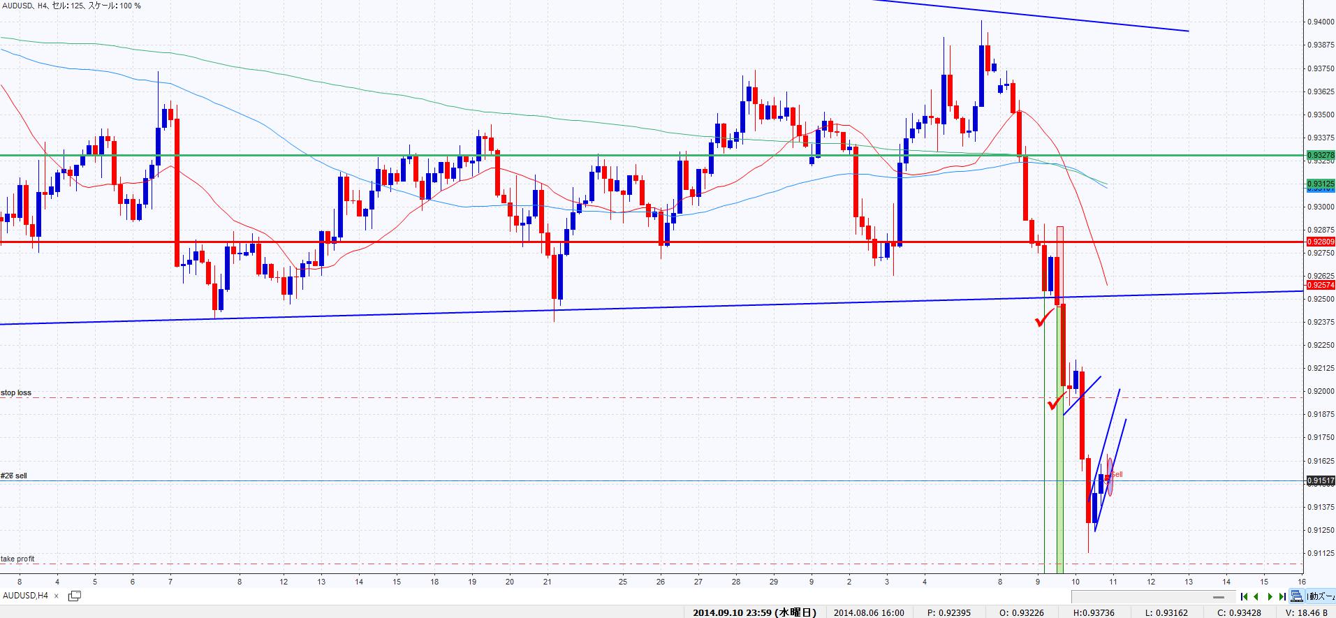This screenshot has height=618, width=1336.
Task: Click the green 0.93278 price tag
Action: [x=1320, y=155]
